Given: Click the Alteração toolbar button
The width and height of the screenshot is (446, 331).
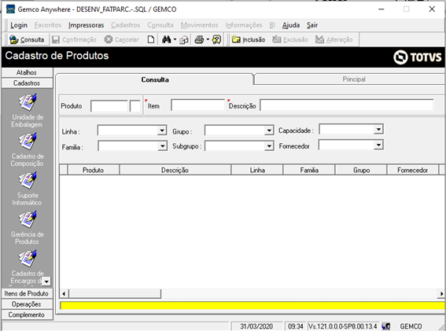Looking at the screenshot, I should [334, 39].
